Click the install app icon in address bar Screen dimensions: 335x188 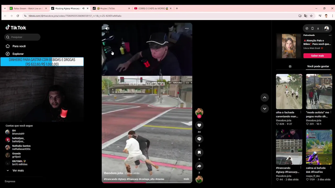(x=300, y=16)
